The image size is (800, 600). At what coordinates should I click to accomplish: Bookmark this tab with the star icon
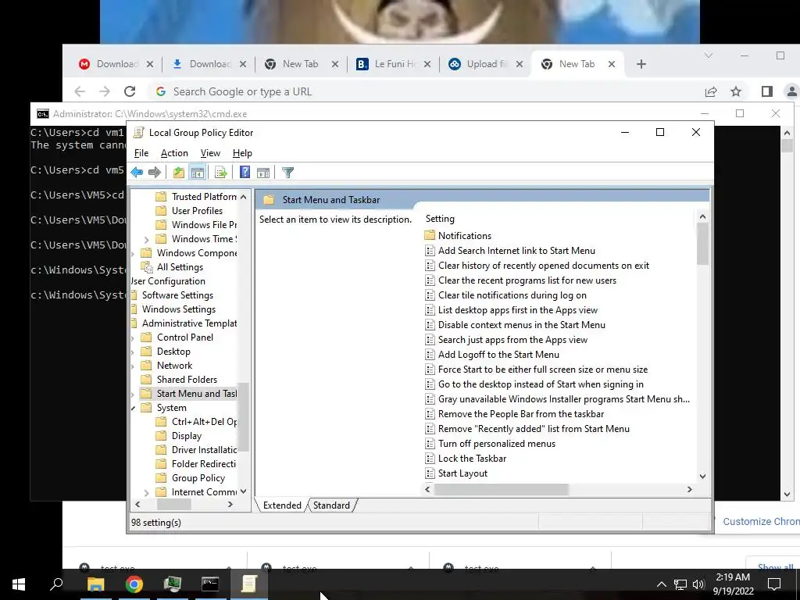736,91
